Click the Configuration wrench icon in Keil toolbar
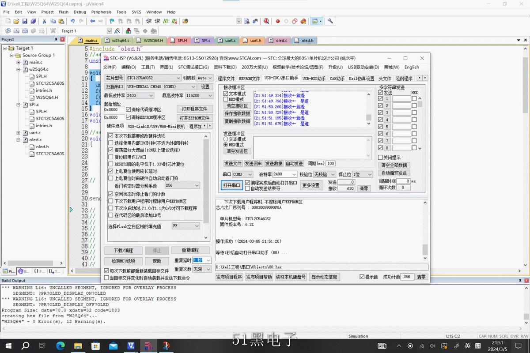This screenshot has width=530, height=353. point(330,21)
